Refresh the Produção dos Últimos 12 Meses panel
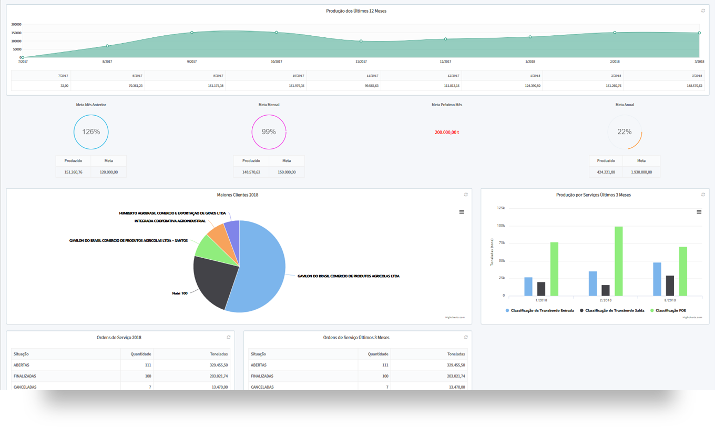Viewport: 715px width, 427px height. pyautogui.click(x=703, y=11)
